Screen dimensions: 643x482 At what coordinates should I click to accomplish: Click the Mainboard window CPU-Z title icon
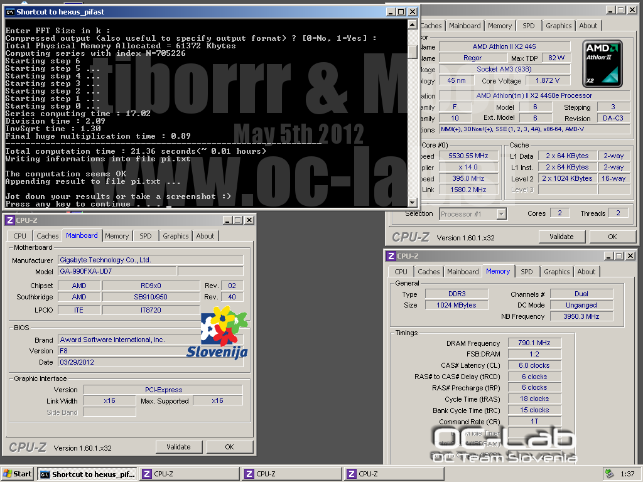coord(10,220)
